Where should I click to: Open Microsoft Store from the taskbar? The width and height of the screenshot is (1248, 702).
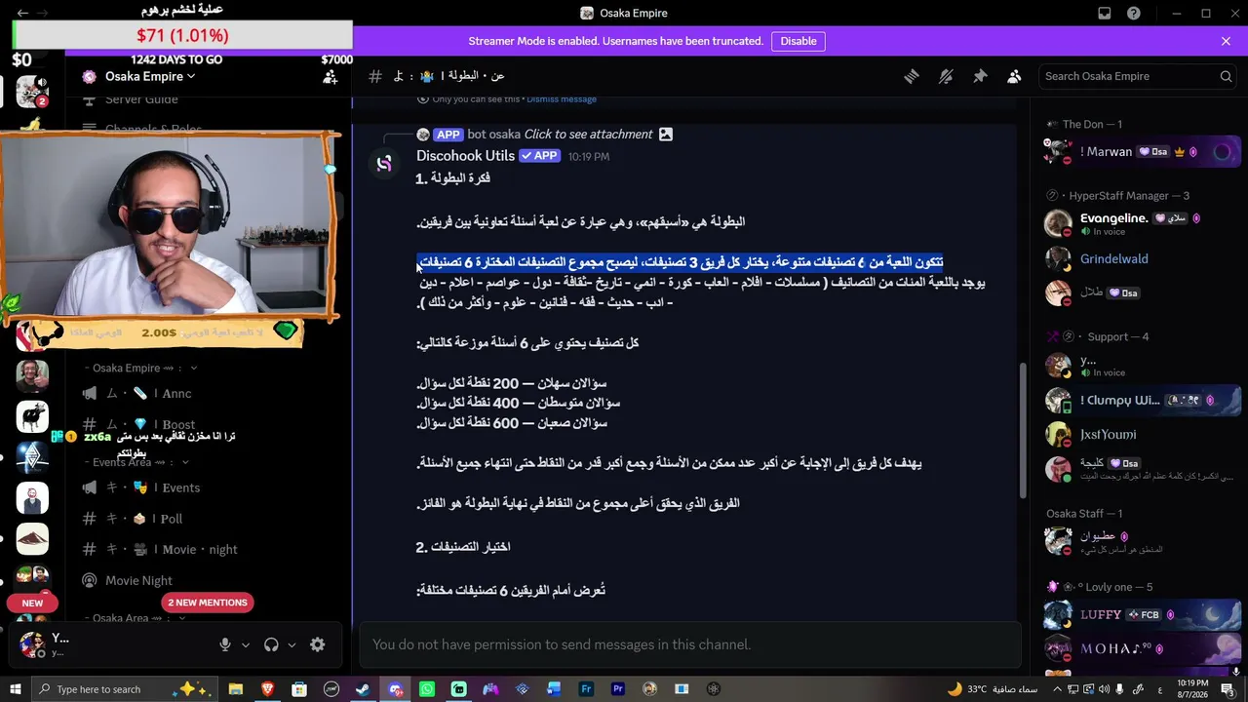point(299,689)
